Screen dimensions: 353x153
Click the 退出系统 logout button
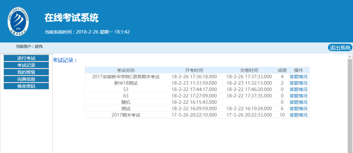[x=340, y=48]
